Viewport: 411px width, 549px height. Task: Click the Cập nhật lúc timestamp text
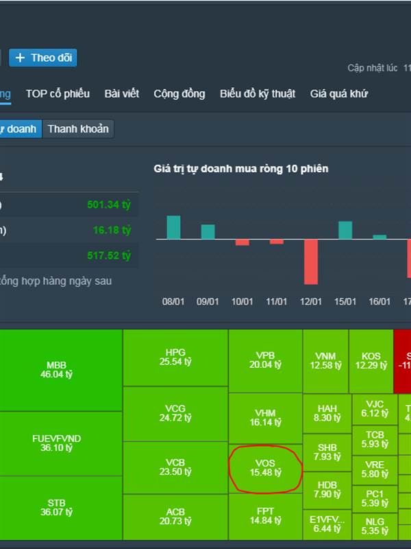tap(379, 68)
